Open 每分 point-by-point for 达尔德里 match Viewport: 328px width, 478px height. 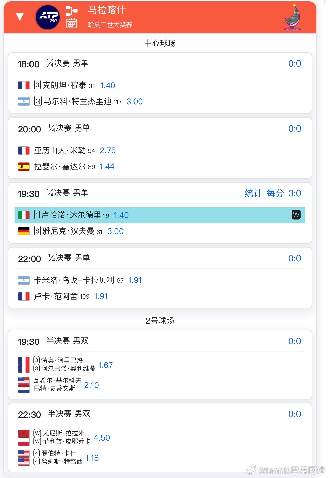tap(275, 193)
